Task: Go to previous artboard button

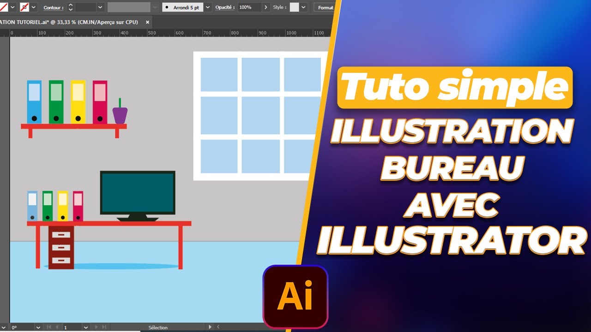Action: (57, 327)
